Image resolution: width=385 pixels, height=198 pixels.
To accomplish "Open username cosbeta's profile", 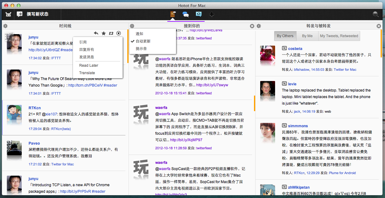I will click(x=295, y=49).
